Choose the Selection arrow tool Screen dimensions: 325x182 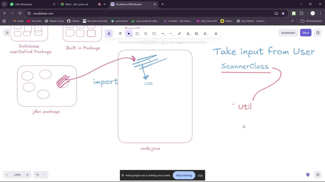click(x=129, y=34)
